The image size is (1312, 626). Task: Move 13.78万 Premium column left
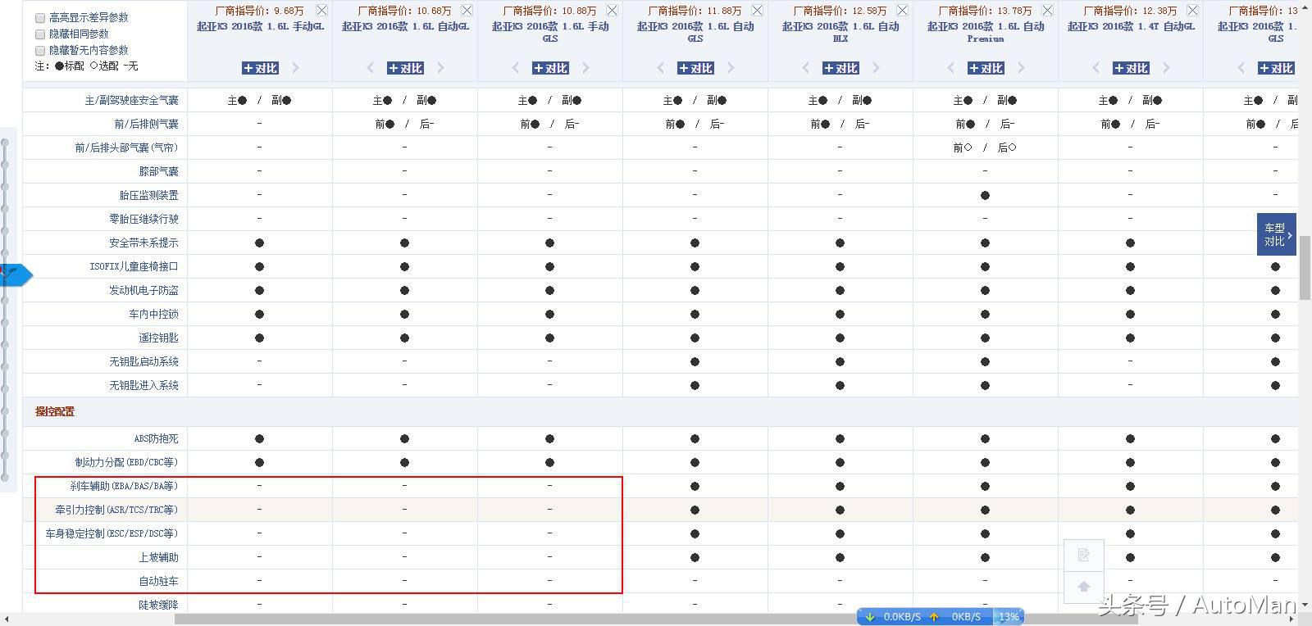(x=950, y=68)
